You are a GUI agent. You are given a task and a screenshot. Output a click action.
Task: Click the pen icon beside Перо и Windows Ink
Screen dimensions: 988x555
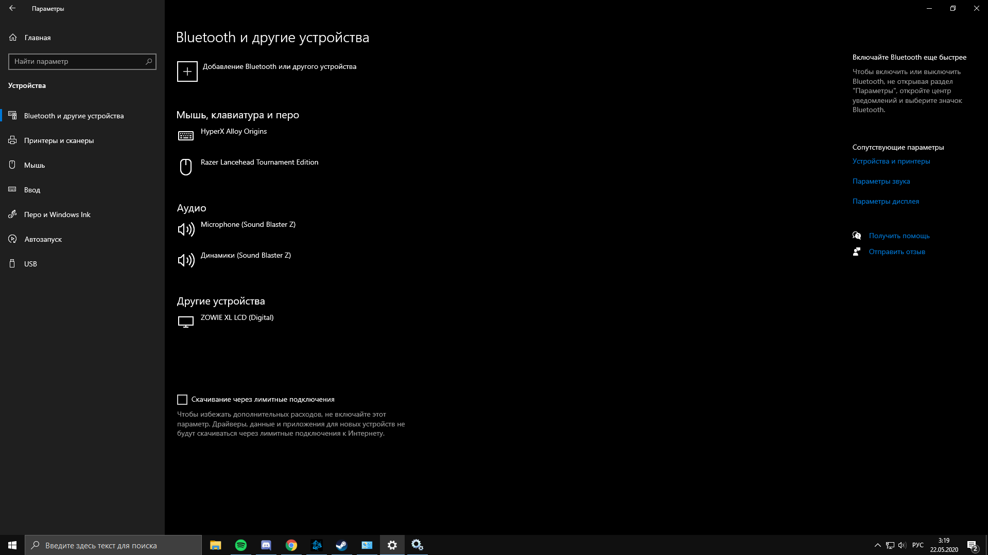(13, 214)
